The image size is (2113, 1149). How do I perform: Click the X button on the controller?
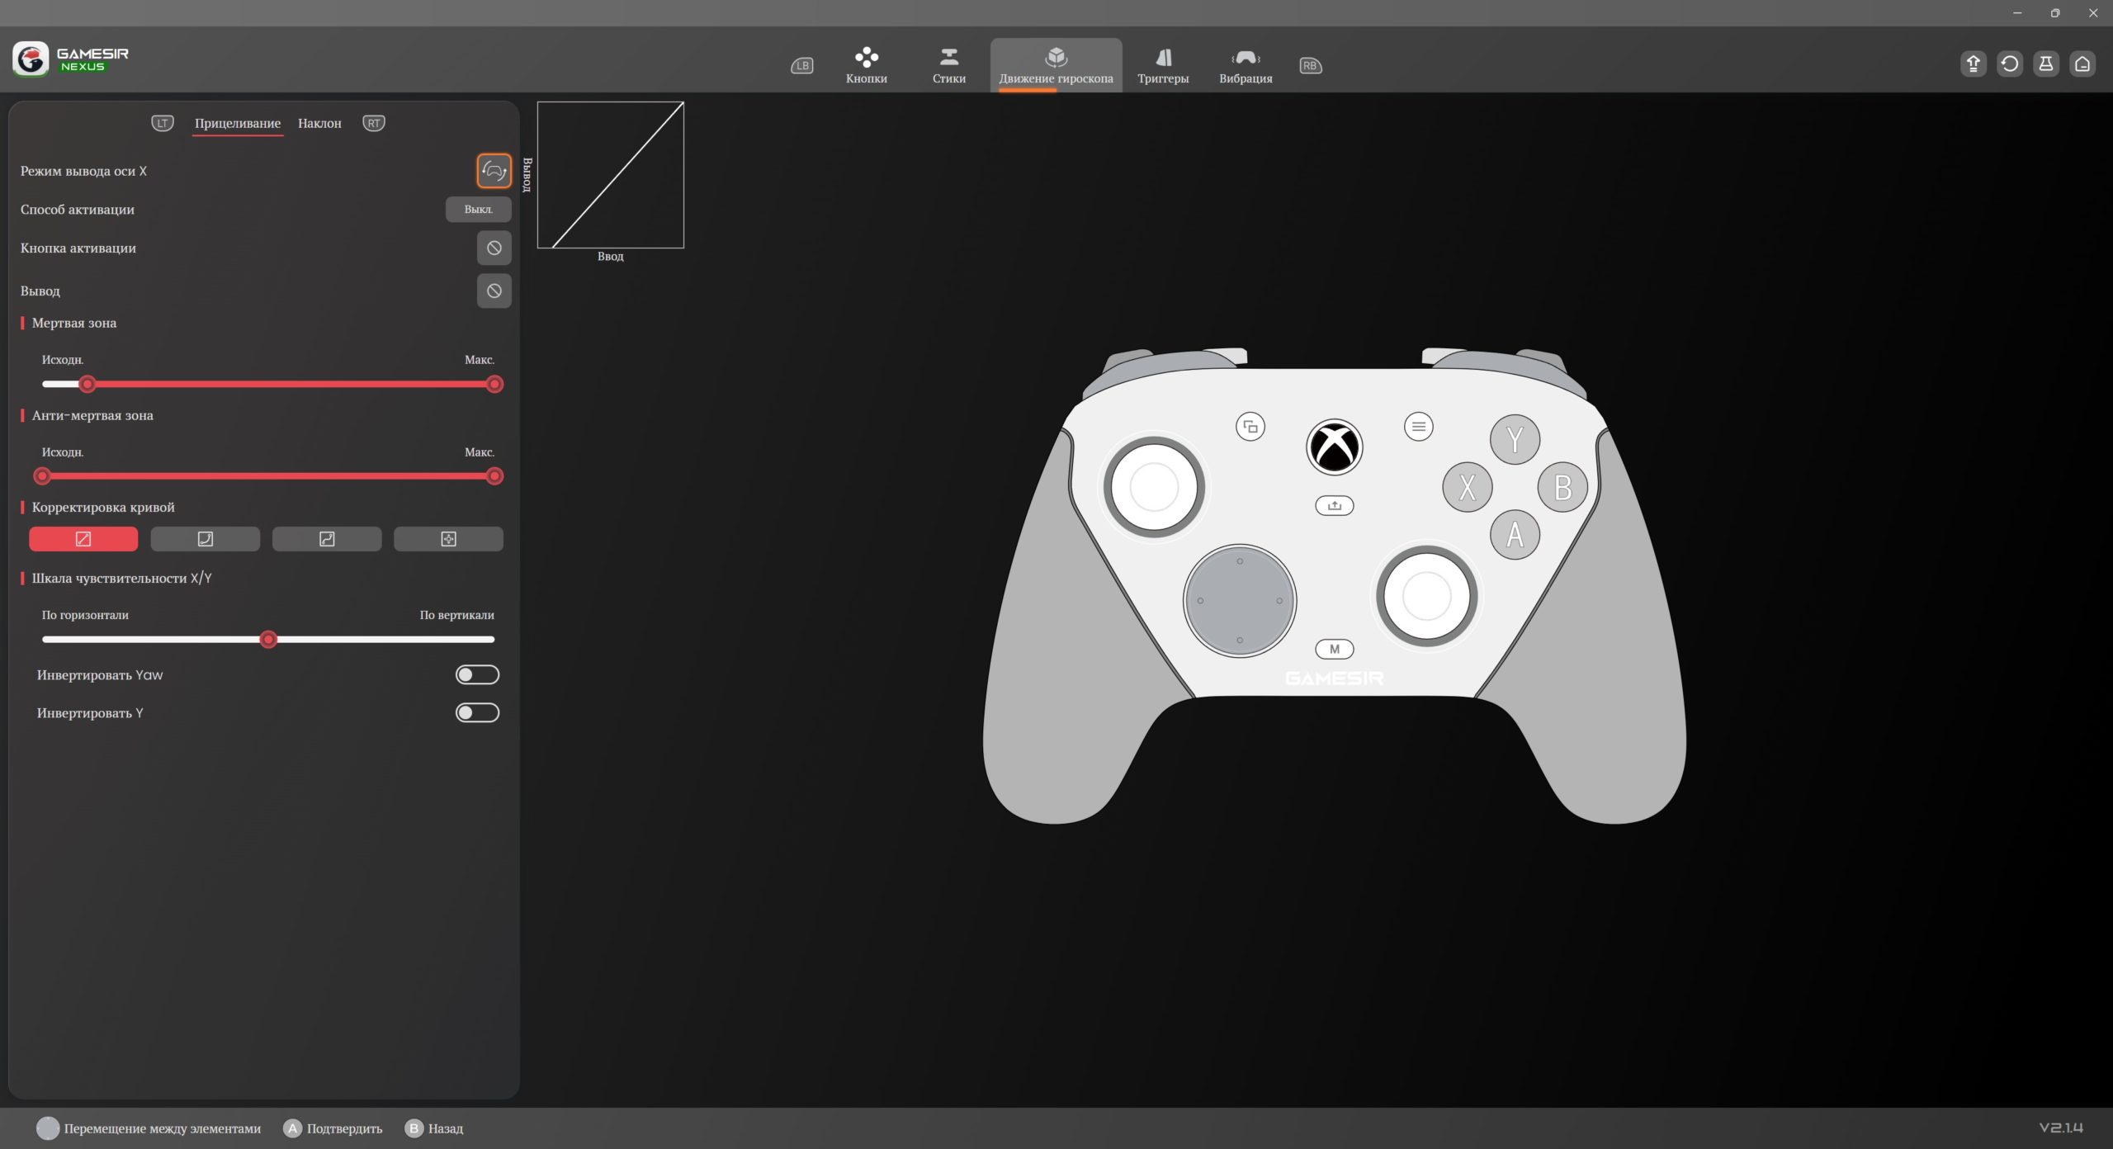point(1467,487)
